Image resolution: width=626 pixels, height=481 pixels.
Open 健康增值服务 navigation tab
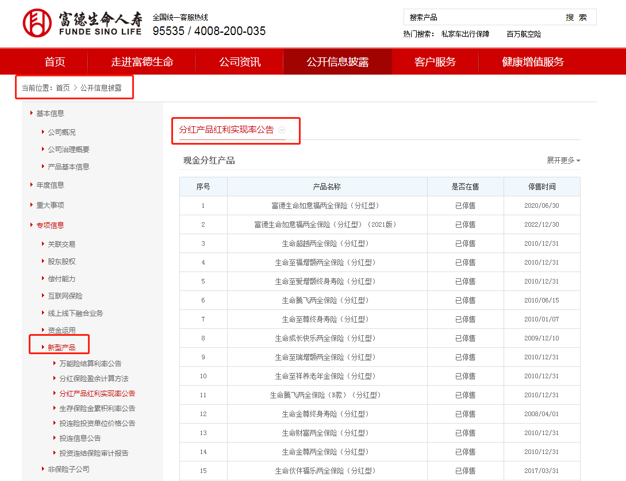[x=533, y=62]
